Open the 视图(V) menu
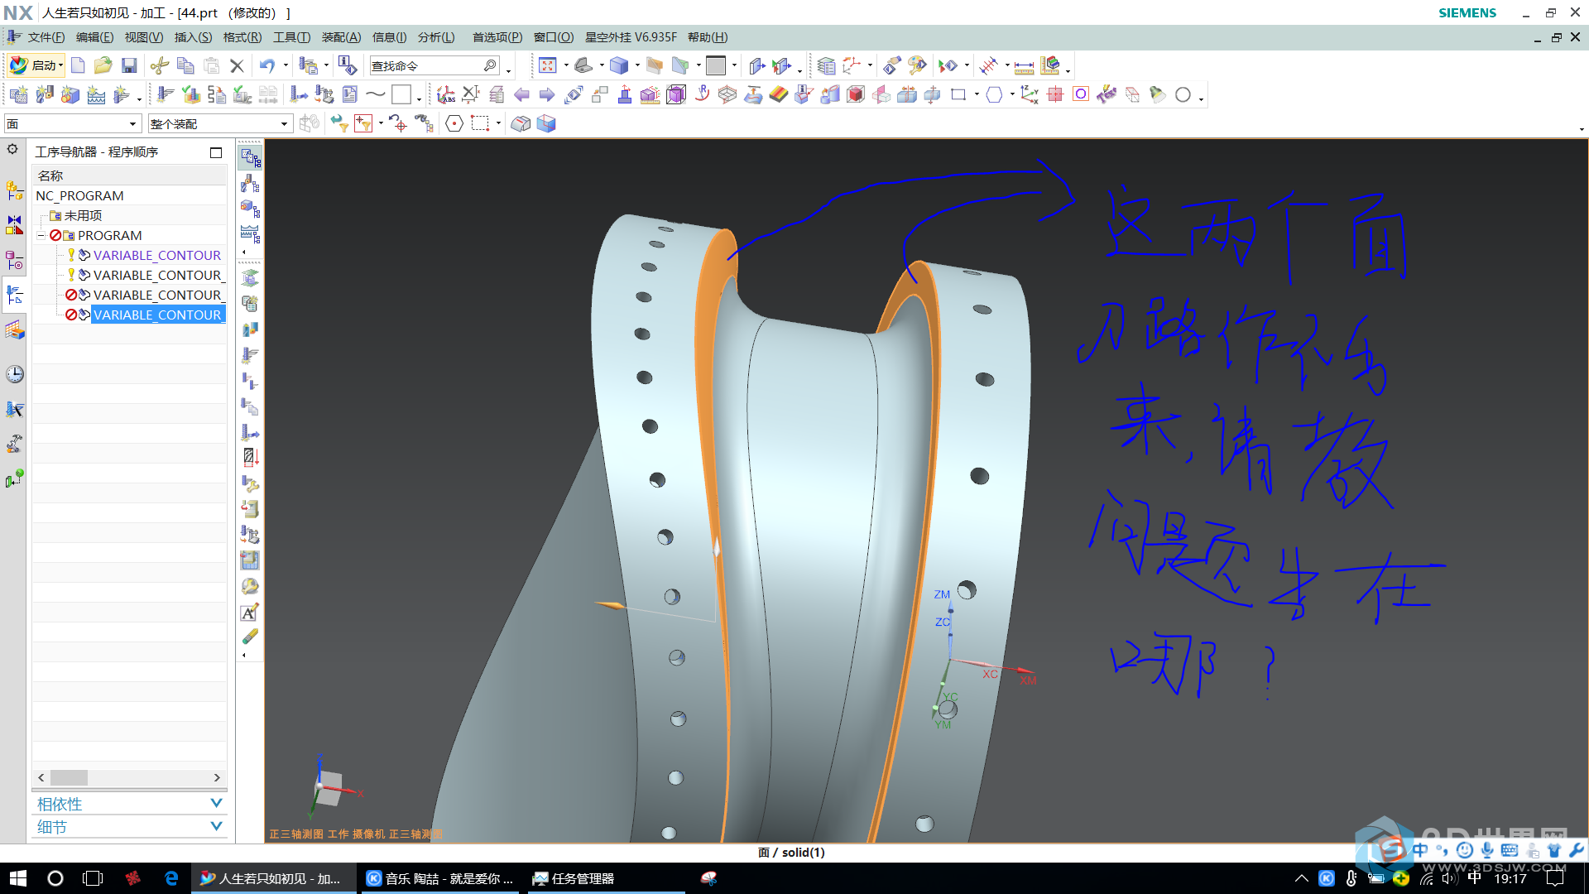 pyautogui.click(x=144, y=37)
